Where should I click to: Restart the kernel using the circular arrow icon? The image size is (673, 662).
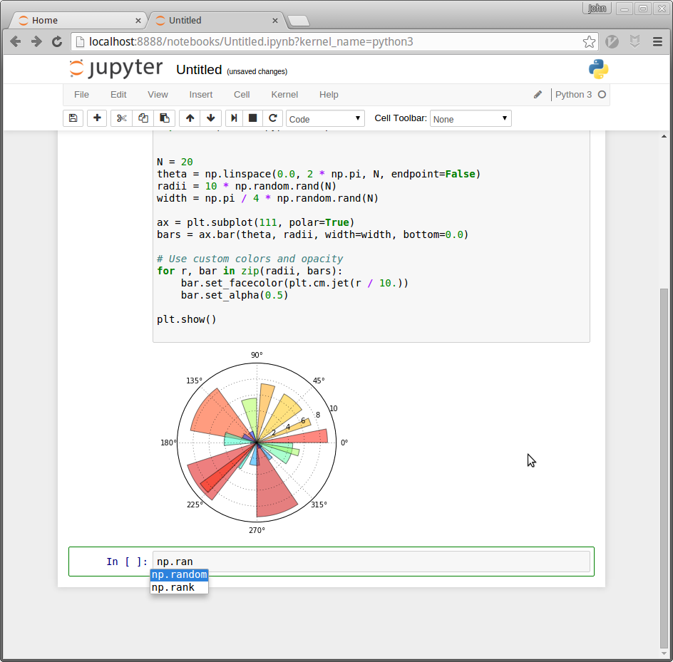point(272,118)
